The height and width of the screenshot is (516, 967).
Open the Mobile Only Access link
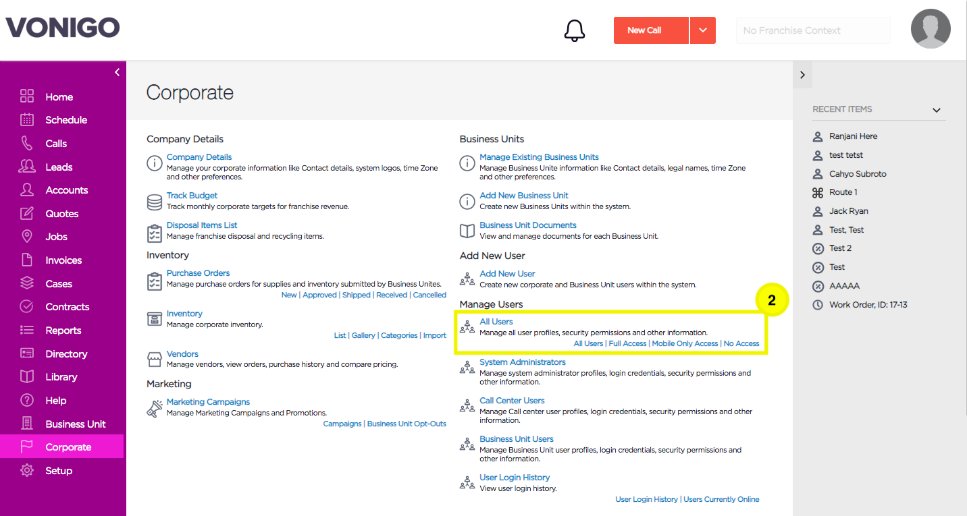coord(685,343)
